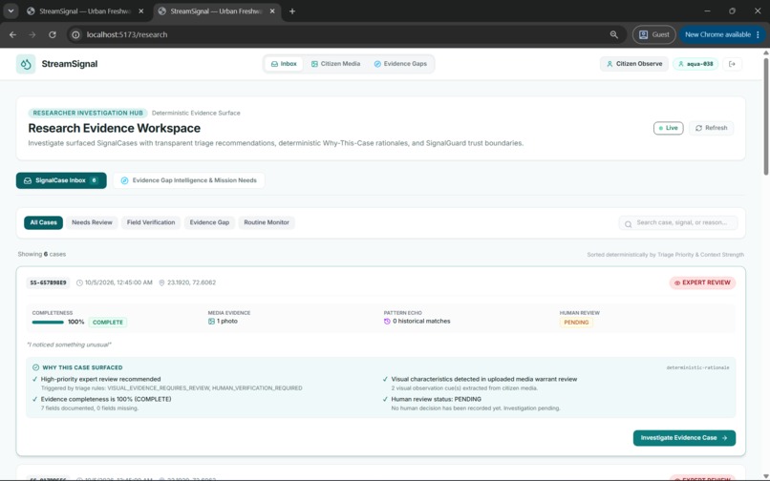
Task: Click the EXPERT REVIEW badge
Action: [702, 282]
